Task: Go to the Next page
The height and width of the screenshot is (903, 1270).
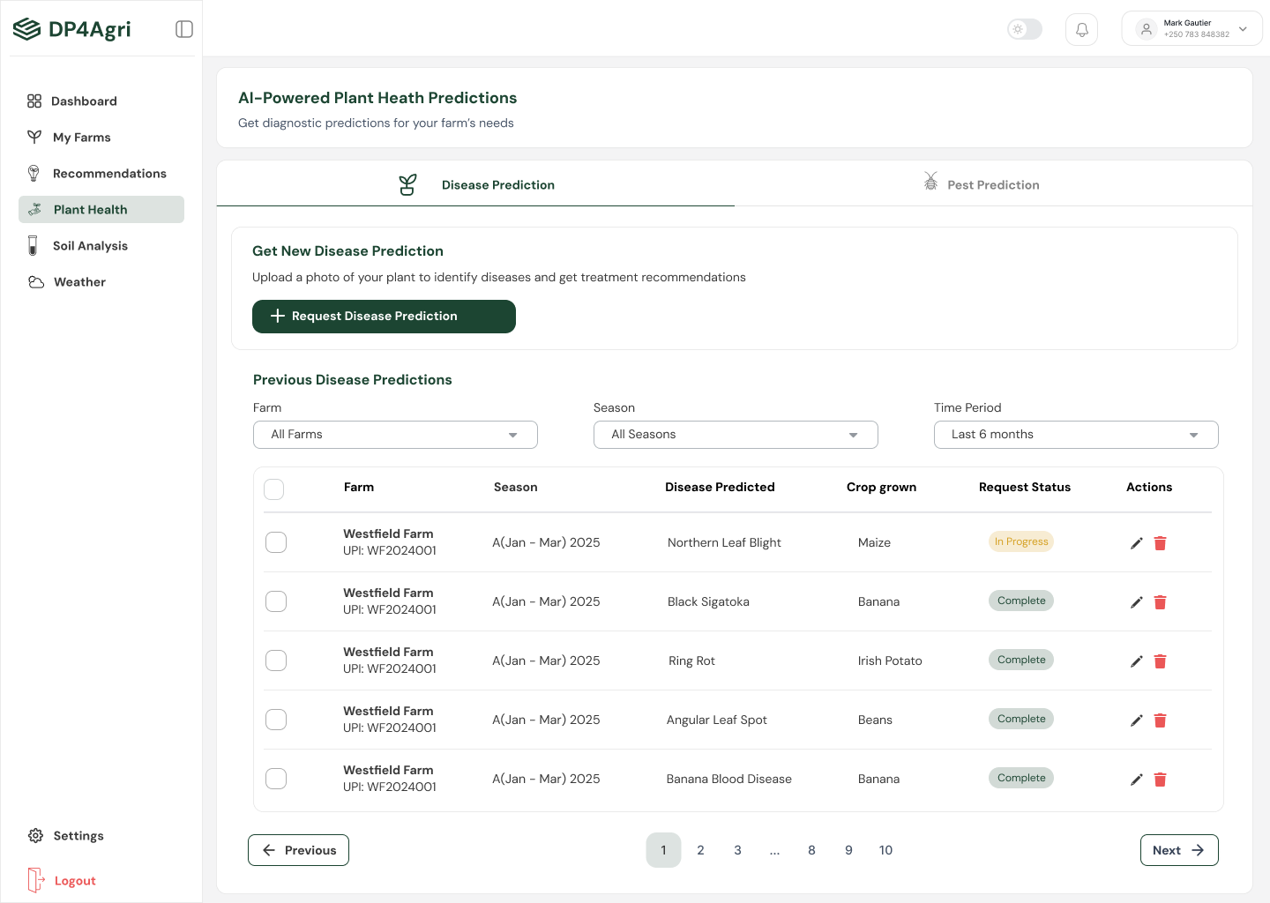Action: pyautogui.click(x=1179, y=850)
